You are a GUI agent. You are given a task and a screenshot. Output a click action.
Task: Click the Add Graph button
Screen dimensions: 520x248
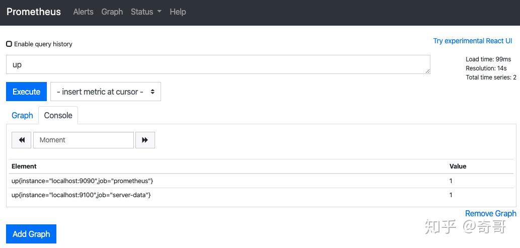(31, 234)
